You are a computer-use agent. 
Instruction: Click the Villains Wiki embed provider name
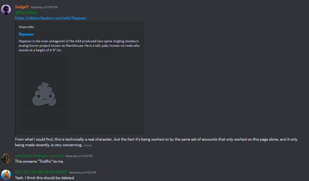click(26, 27)
